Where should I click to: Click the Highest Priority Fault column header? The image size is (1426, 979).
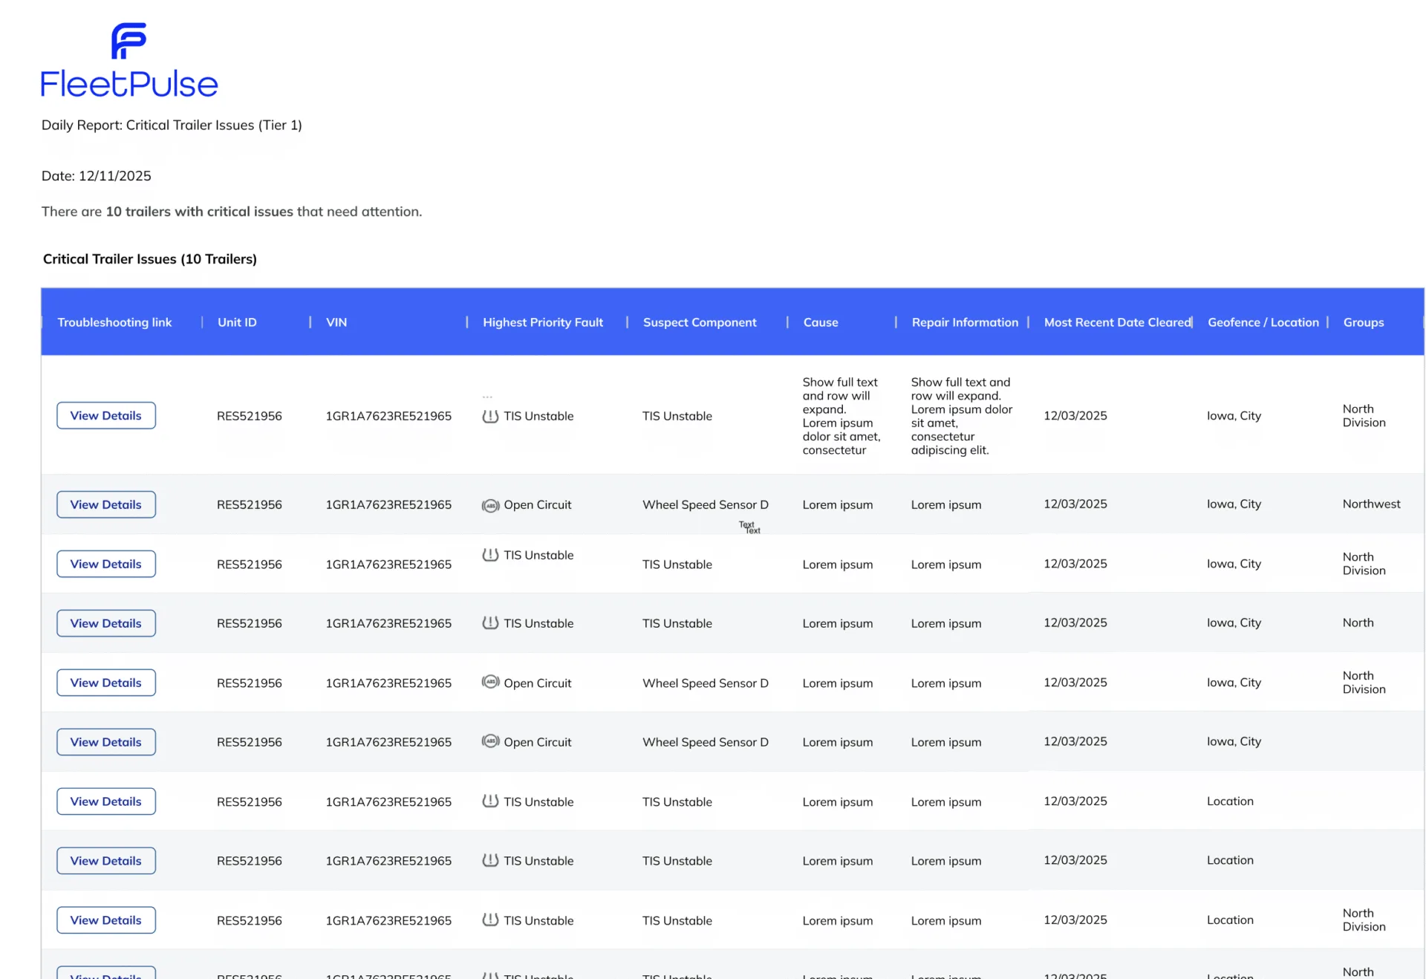[542, 322]
